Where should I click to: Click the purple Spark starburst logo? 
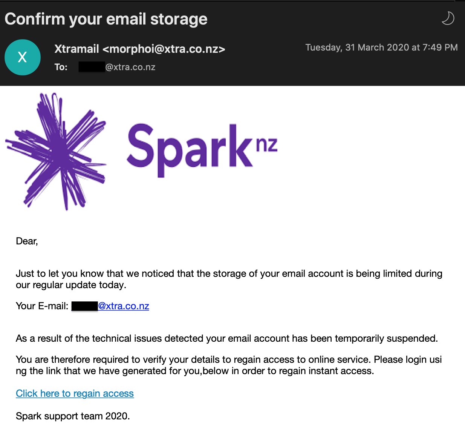[57, 151]
